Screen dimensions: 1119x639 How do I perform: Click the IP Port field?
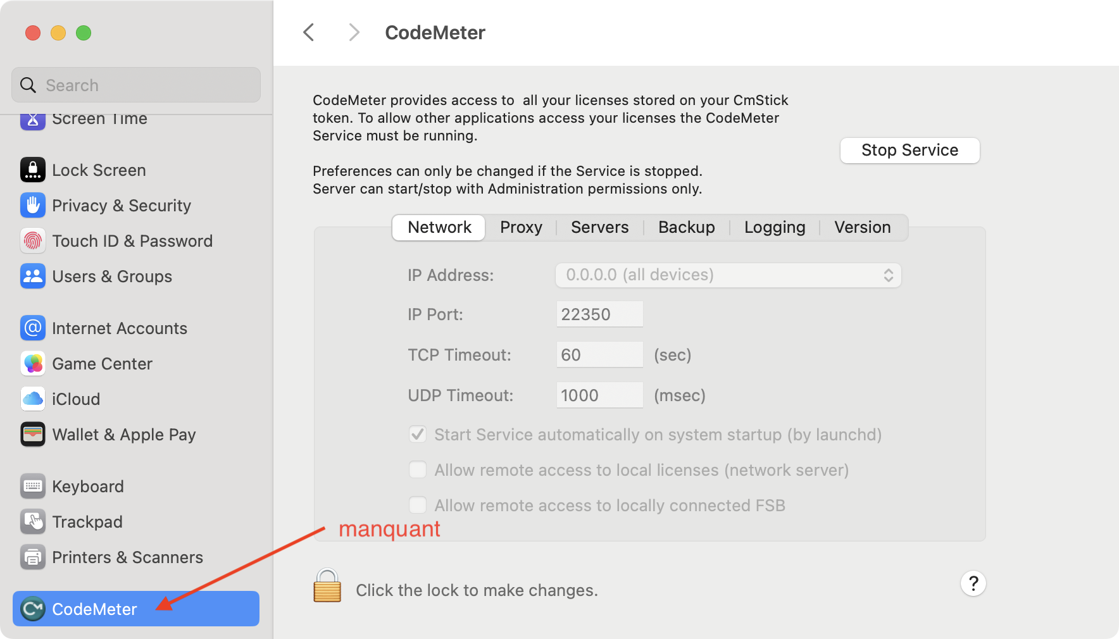[x=599, y=314]
